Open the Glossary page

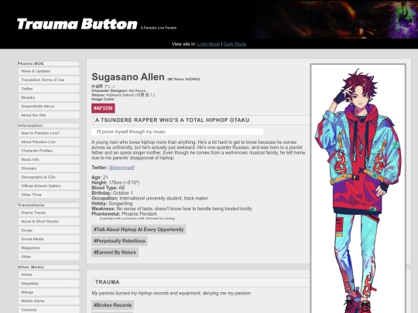[x=49, y=168]
